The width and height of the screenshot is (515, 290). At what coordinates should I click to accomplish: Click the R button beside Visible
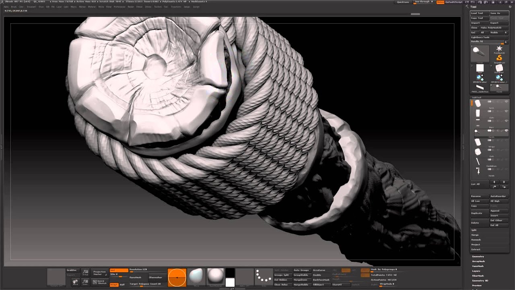point(505,33)
